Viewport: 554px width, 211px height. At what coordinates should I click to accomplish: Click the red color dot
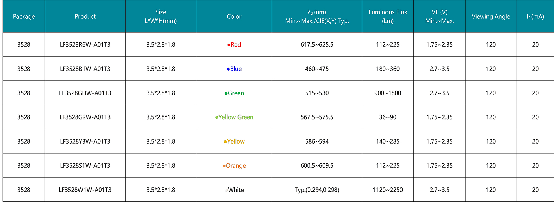(229, 45)
